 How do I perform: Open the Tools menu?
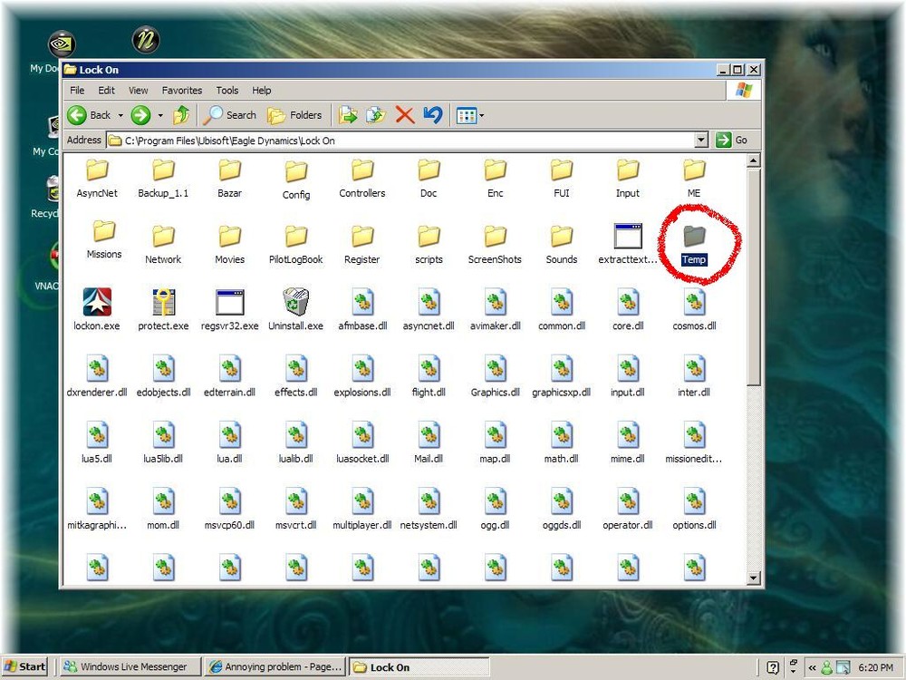click(x=226, y=90)
